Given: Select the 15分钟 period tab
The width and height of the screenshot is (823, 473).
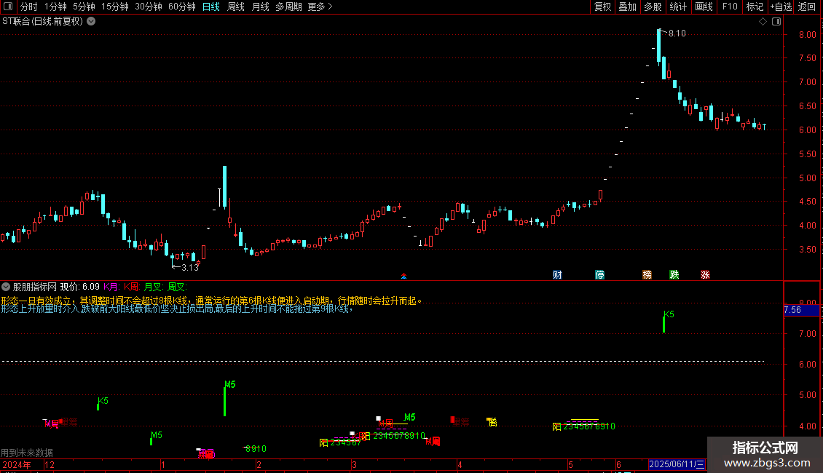Looking at the screenshot, I should click(115, 7).
